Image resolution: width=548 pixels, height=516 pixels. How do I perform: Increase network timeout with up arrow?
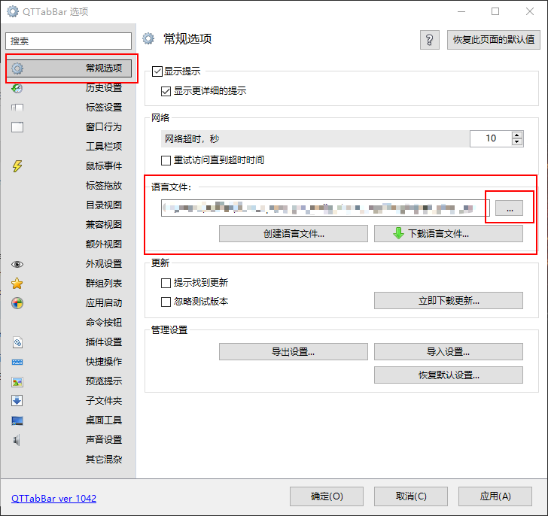point(517,135)
